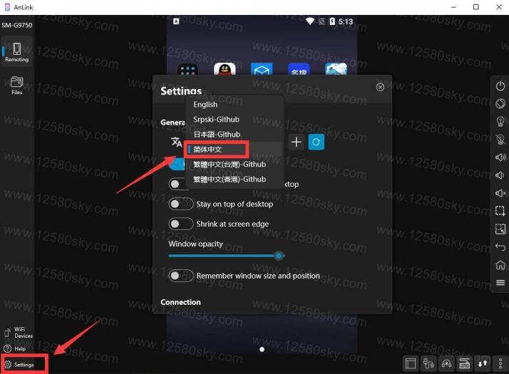Click the dashed-square screenshot icon
This screenshot has height=374, width=509.
click(x=500, y=211)
